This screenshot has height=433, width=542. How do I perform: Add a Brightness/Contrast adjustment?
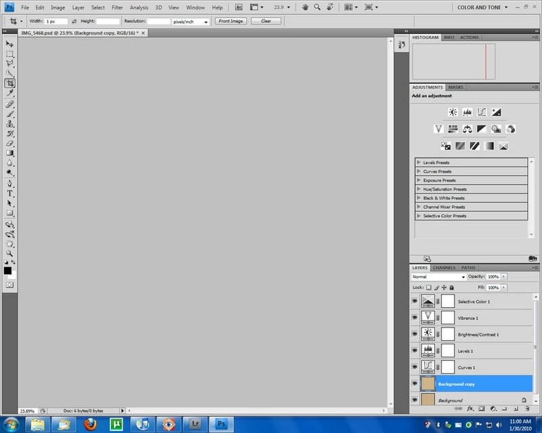tap(452, 112)
